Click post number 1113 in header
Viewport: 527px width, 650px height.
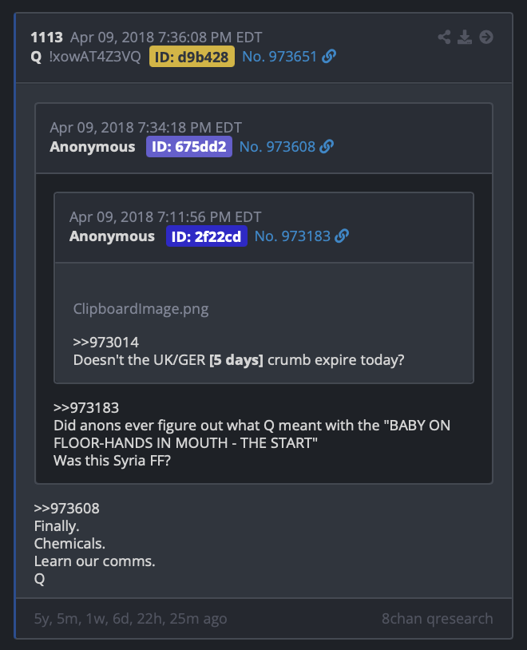tap(46, 38)
